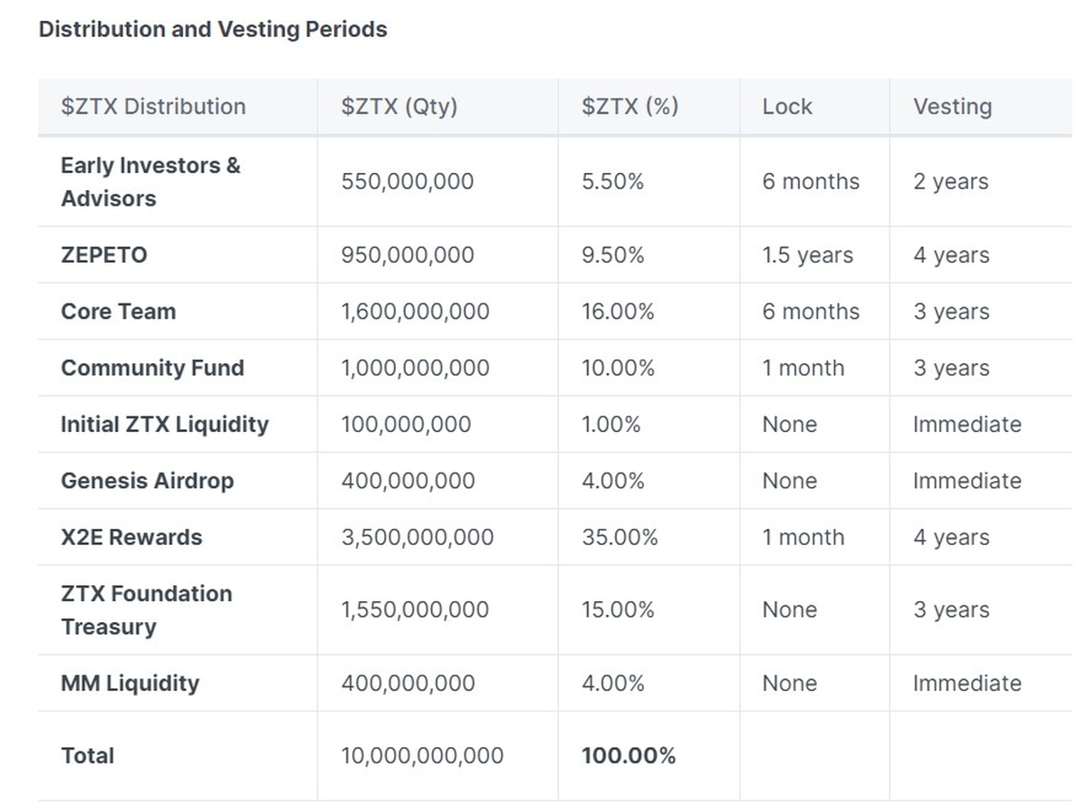Click the Lock column header
This screenshot has width=1087, height=805.
(x=787, y=107)
